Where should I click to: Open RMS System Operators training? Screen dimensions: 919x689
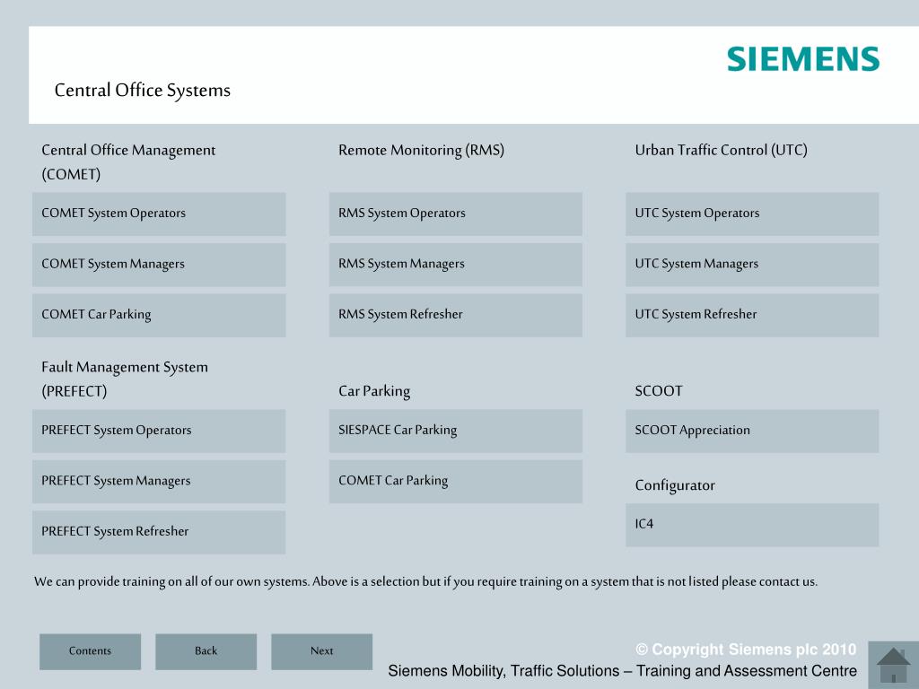tap(455, 214)
